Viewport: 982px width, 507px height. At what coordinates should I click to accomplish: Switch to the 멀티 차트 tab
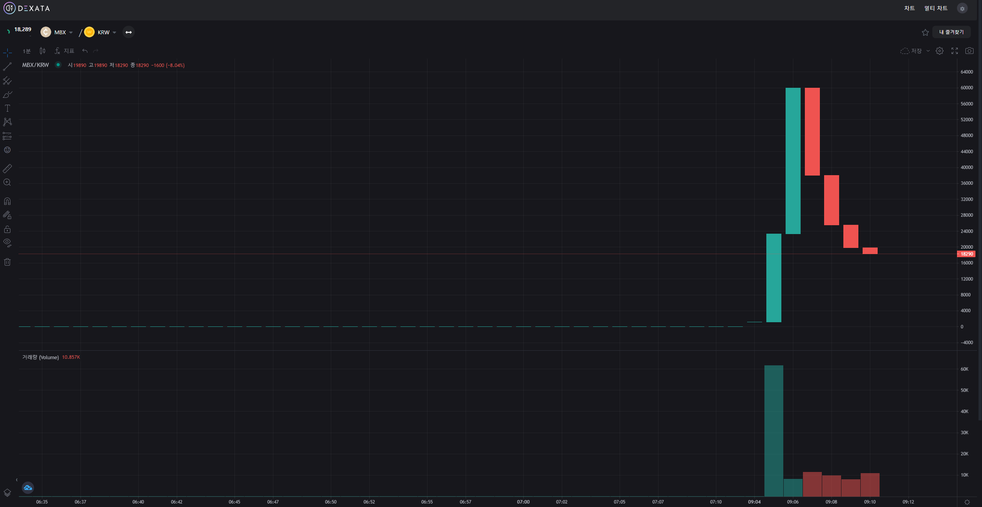(x=936, y=8)
